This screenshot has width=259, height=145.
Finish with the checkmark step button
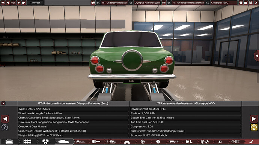[x=251, y=142]
